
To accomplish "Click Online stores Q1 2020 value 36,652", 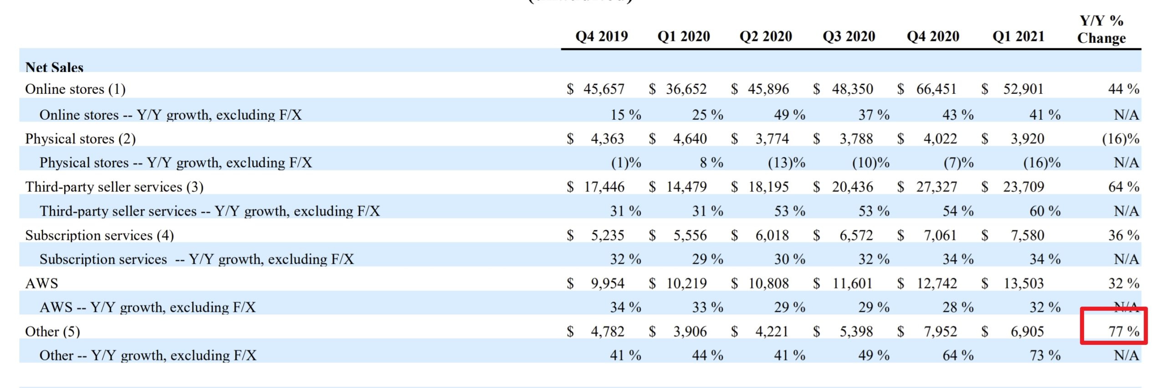I will (x=686, y=89).
